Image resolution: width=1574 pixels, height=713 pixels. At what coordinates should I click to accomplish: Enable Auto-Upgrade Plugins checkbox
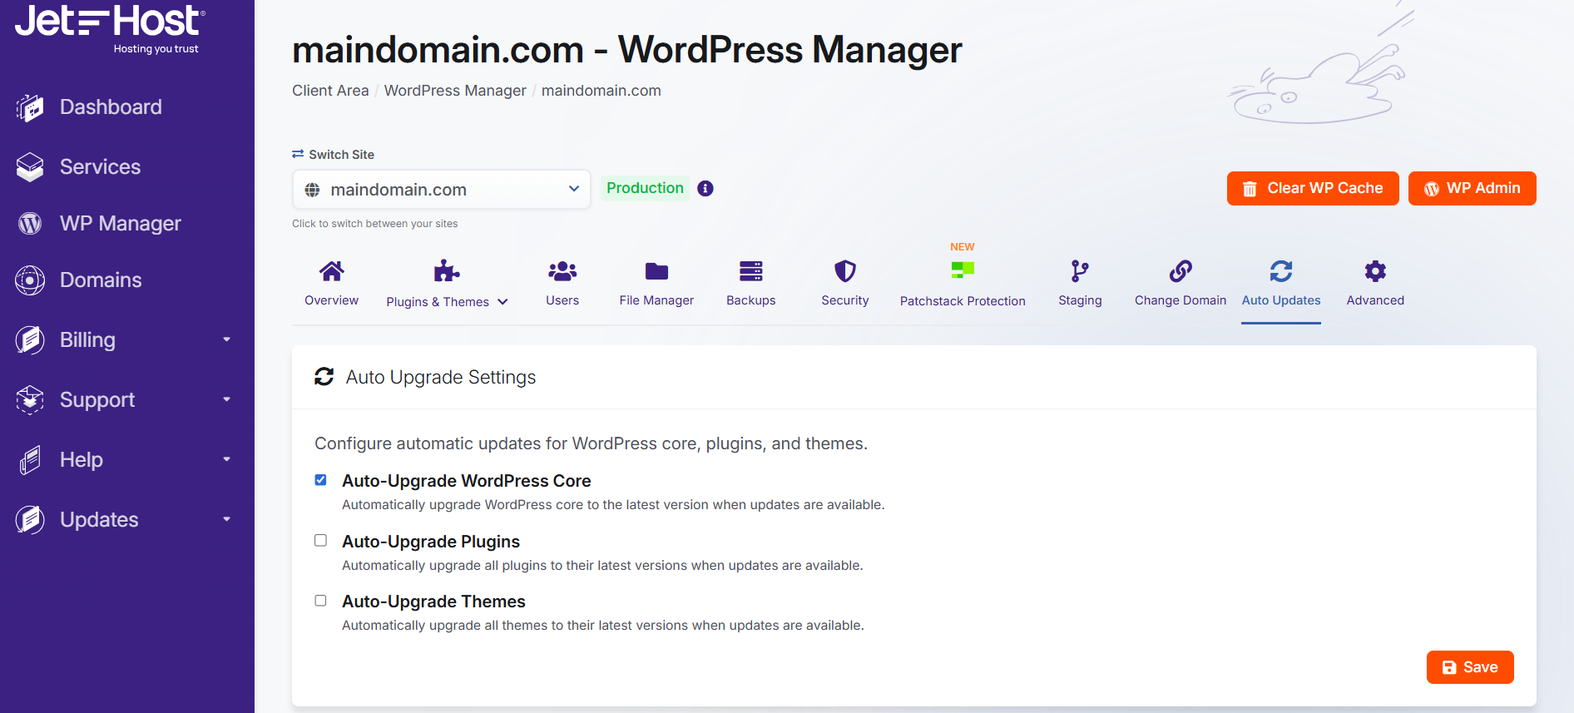tap(320, 541)
